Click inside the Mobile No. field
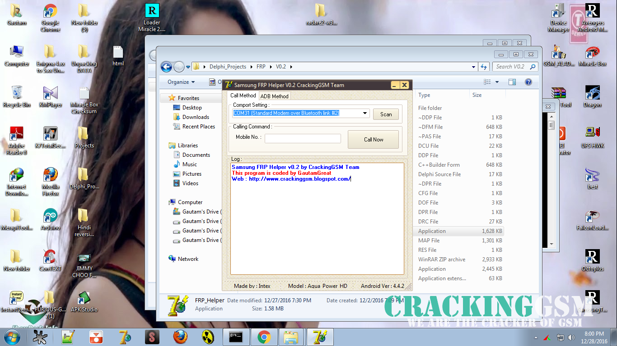The height and width of the screenshot is (346, 617). point(303,138)
